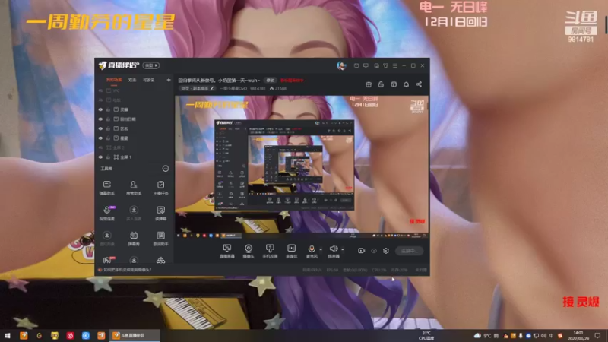
Task: Click the 修改 button beside stream title
Action: (x=271, y=81)
